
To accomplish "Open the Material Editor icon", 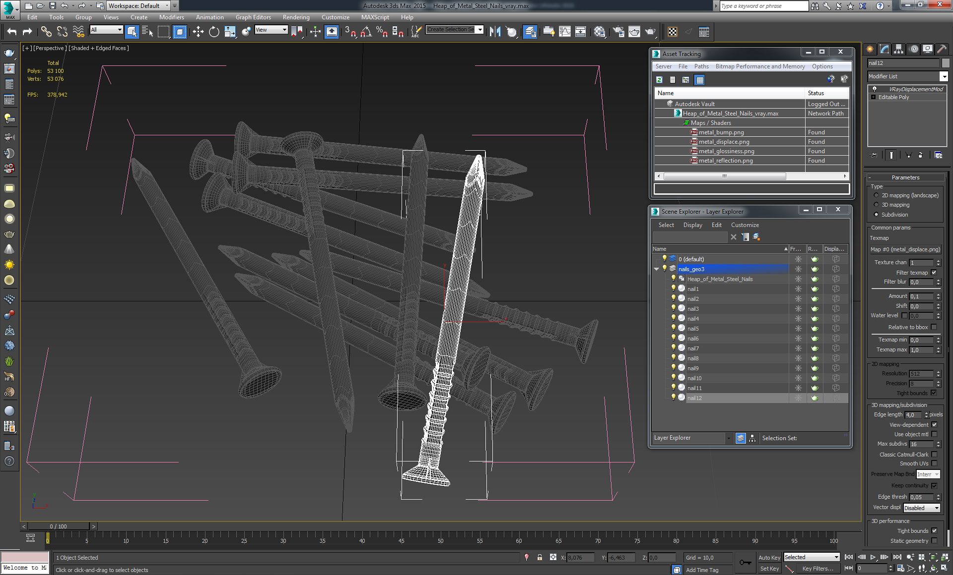I will 599,32.
